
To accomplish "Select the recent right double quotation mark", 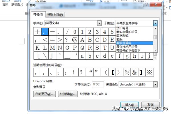I will coord(97,72).
